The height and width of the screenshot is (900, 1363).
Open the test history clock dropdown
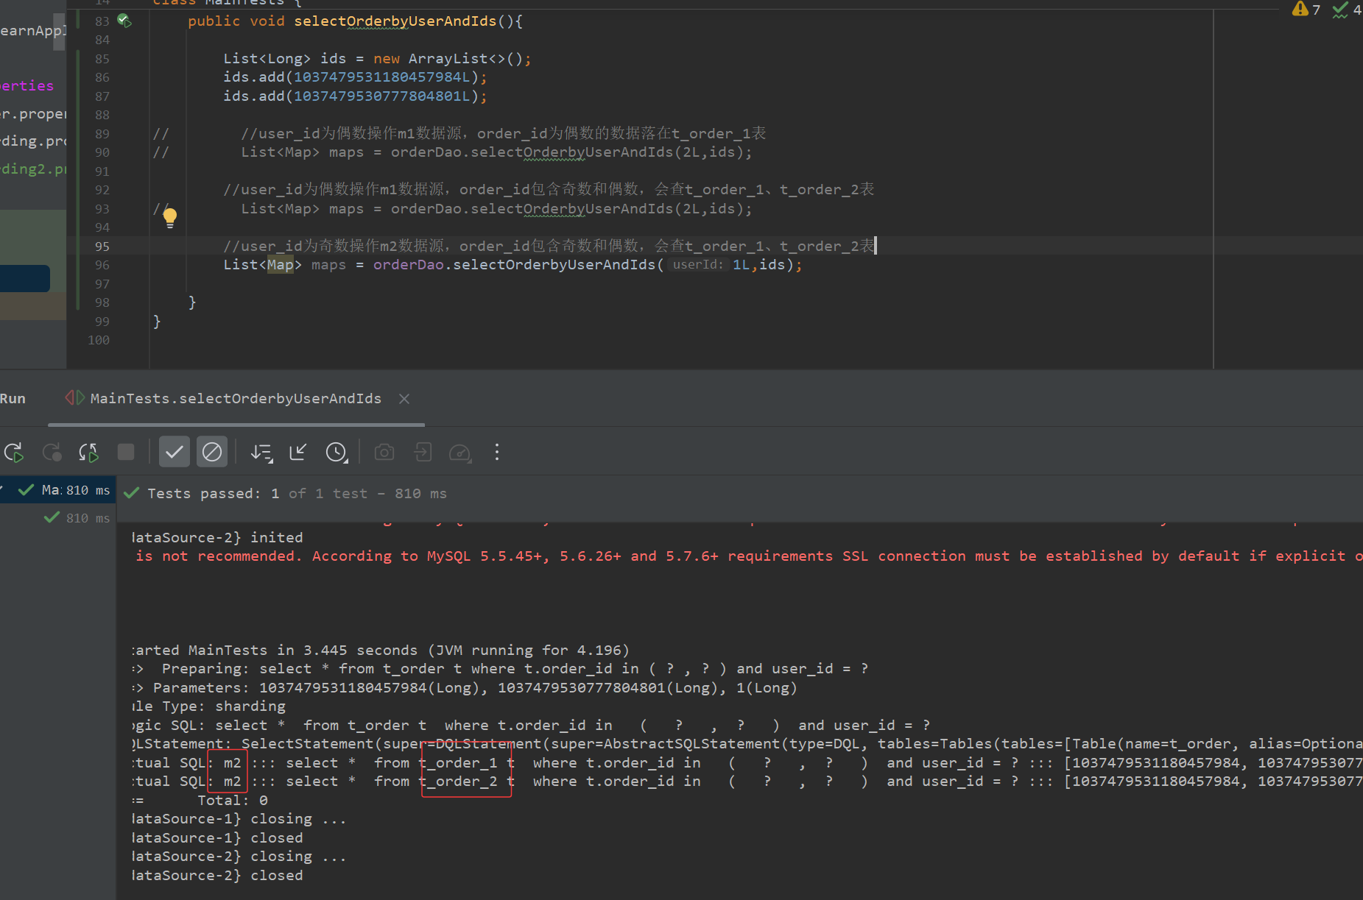(x=337, y=452)
